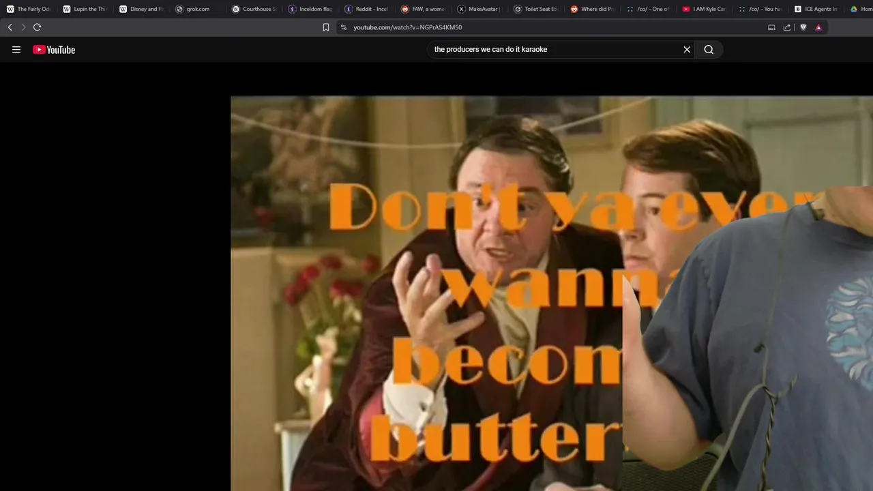Go forward in browser history
This screenshot has height=491, width=873.
click(23, 27)
